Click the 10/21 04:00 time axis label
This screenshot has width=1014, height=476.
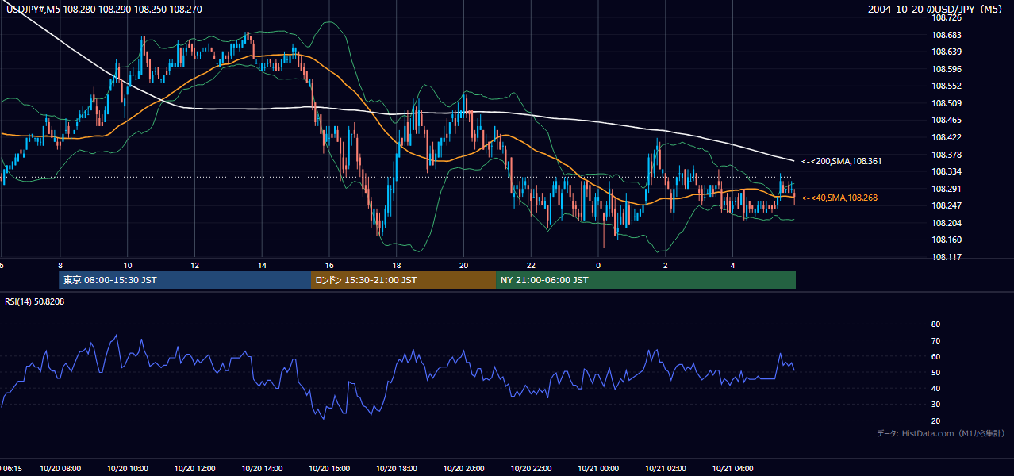pyautogui.click(x=733, y=469)
